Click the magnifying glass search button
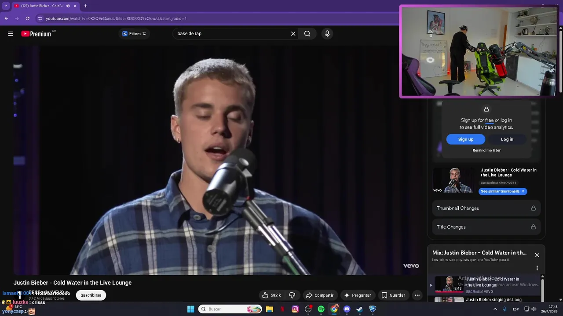This screenshot has height=316, width=563. pyautogui.click(x=307, y=34)
